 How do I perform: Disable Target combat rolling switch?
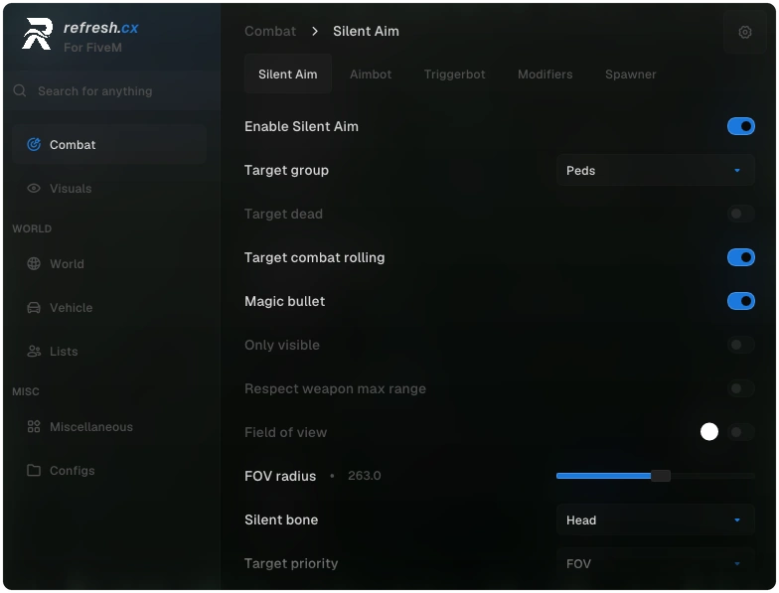[741, 257]
